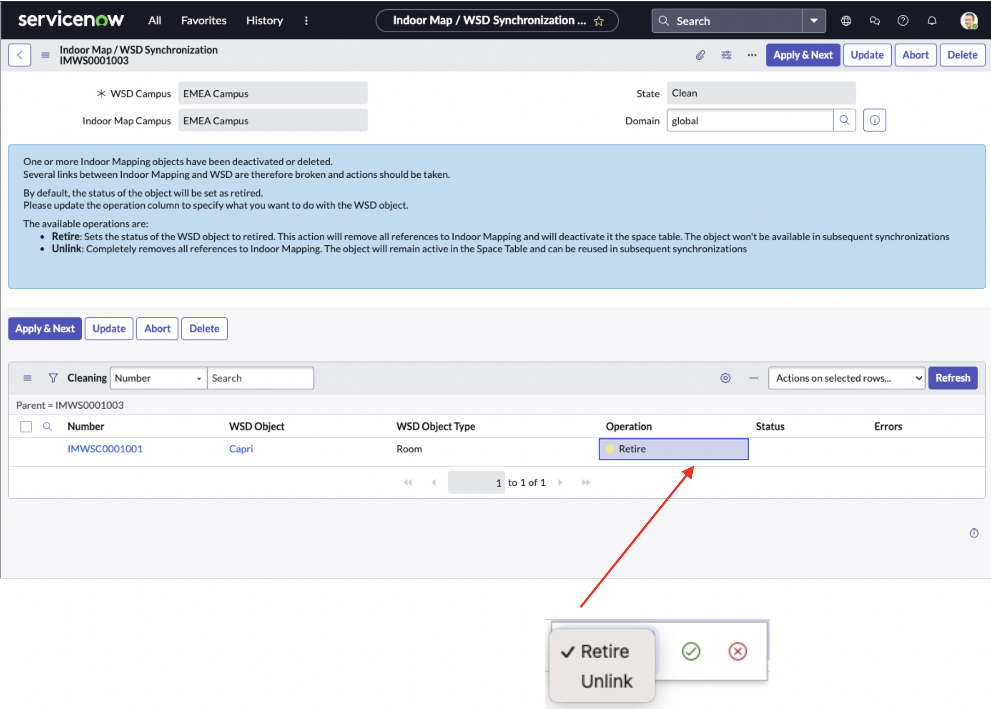The image size is (991, 709).
Task: Click the Cleaning list Search field
Action: pos(261,378)
